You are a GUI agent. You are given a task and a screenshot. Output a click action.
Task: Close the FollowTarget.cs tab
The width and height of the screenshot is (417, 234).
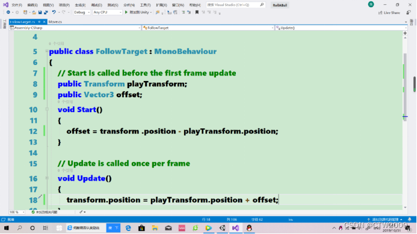[x=44, y=22]
